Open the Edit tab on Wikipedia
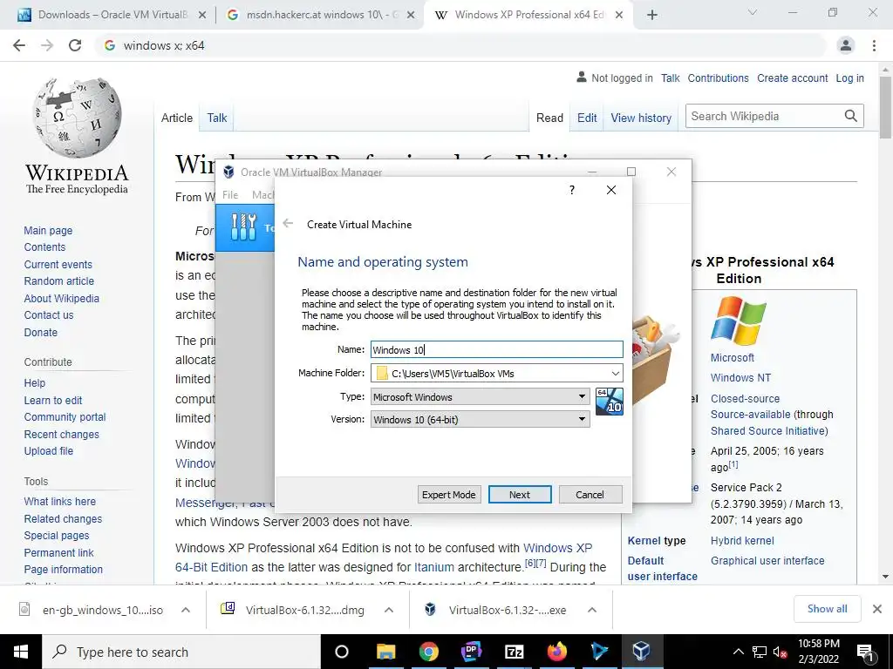 [587, 118]
